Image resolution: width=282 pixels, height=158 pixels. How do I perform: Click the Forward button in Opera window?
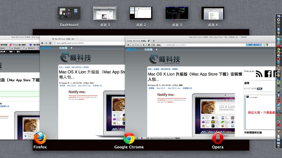pyautogui.click(x=133, y=45)
